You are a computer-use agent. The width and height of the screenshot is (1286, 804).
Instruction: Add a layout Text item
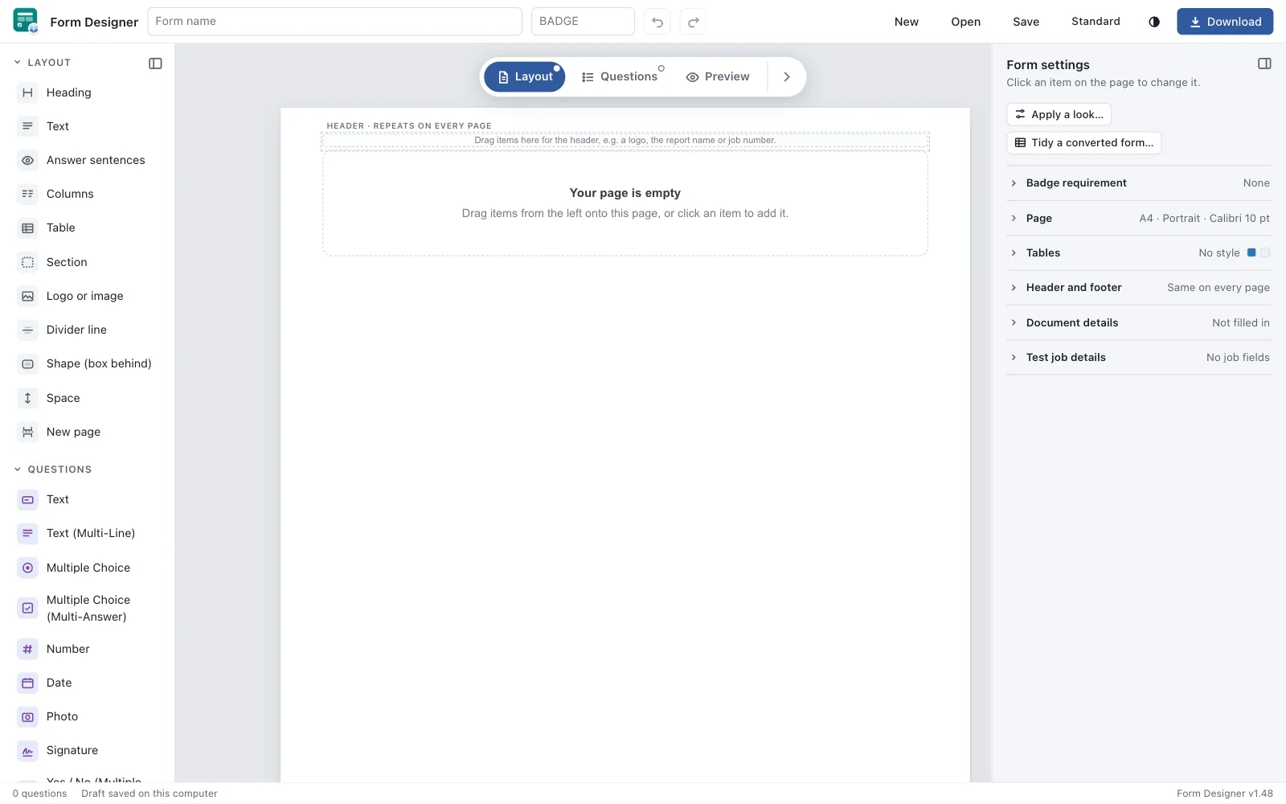point(87,126)
